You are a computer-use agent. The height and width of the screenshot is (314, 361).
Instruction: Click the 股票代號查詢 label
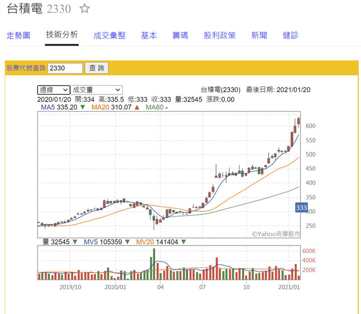click(x=26, y=68)
